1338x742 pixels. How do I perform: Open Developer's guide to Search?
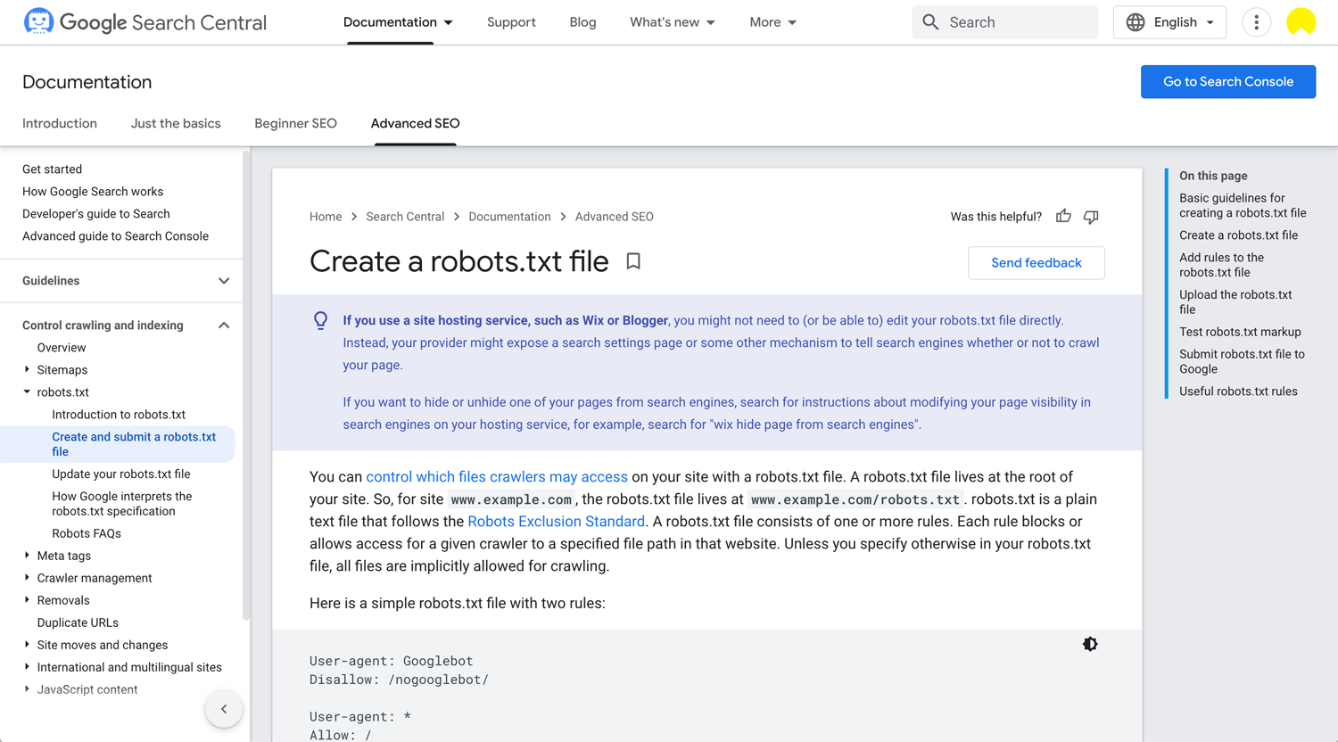click(x=96, y=214)
